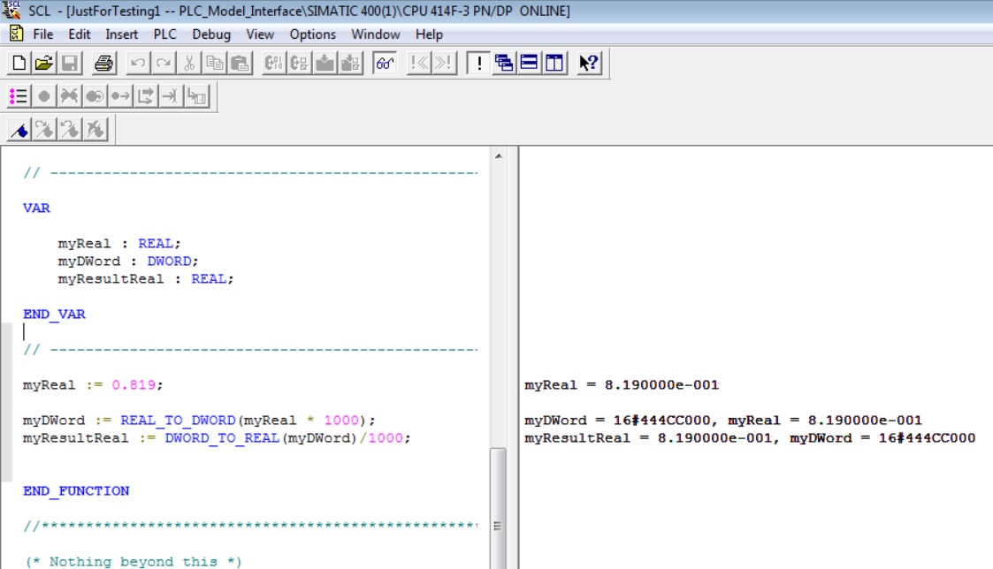Click the monitored 'myResultReal = 8.190000e-001' value

(648, 438)
